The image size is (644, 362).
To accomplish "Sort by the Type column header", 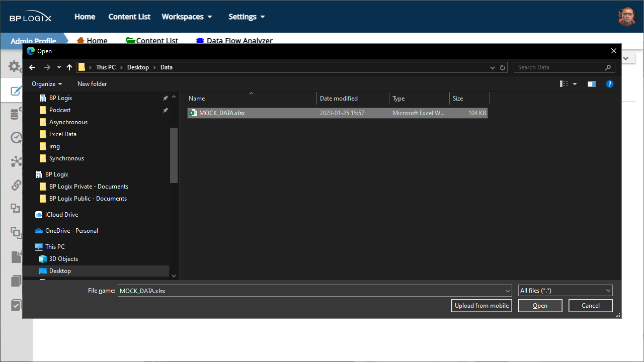I will pyautogui.click(x=420, y=99).
